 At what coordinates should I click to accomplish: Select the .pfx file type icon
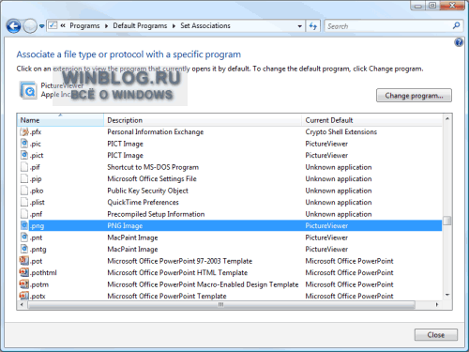pyautogui.click(x=24, y=131)
